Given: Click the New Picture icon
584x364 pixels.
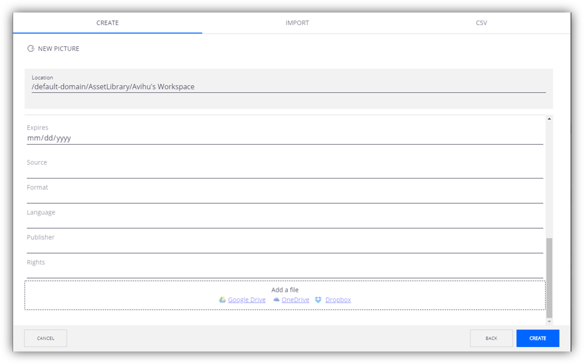Looking at the screenshot, I should (x=31, y=49).
